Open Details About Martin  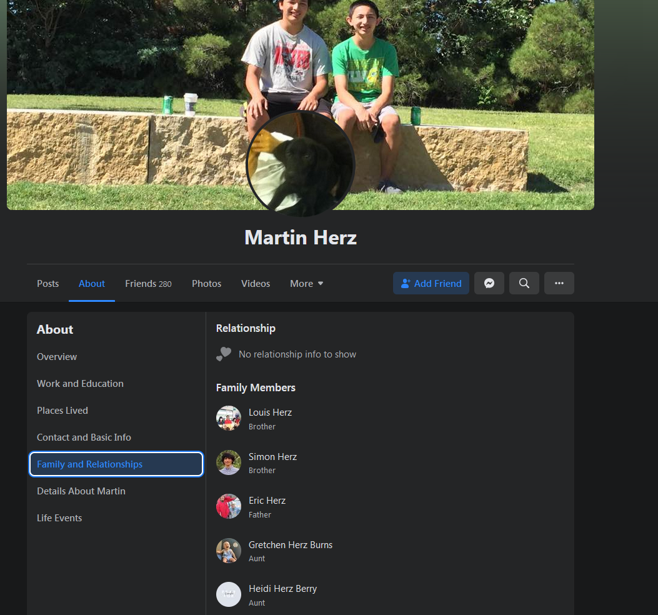[x=116, y=491]
